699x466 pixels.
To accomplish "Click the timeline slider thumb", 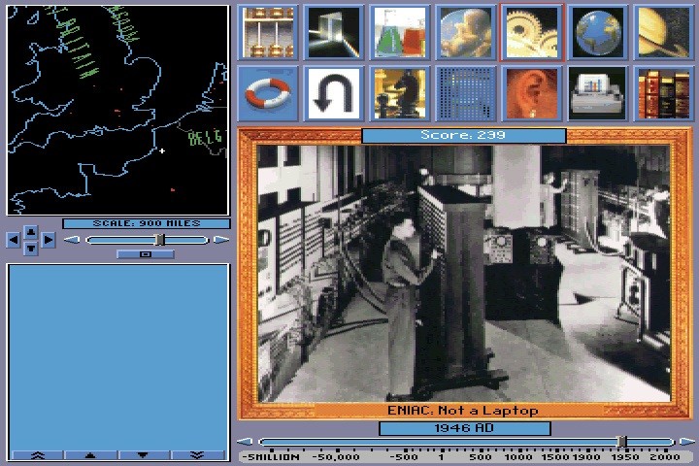I will (x=622, y=442).
